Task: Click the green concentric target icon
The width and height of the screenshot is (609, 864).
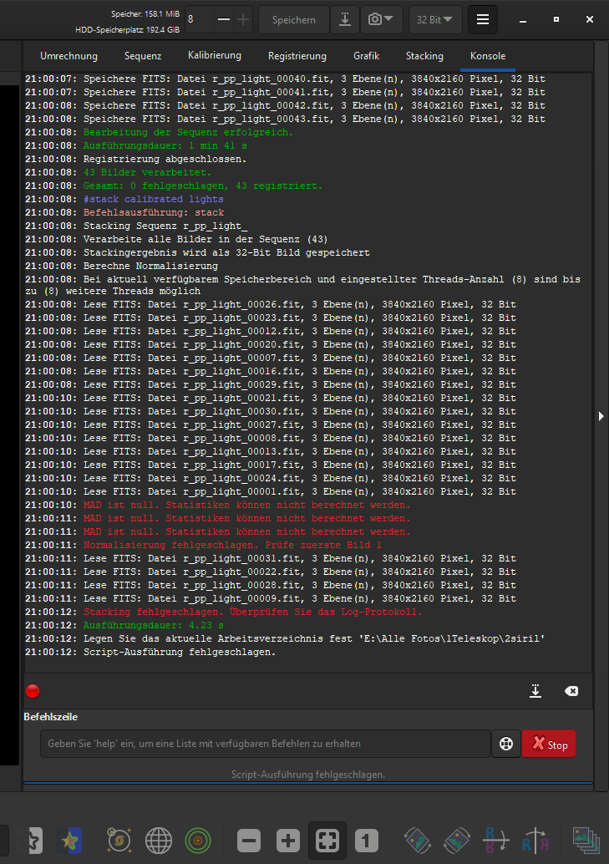Action: pyautogui.click(x=198, y=841)
